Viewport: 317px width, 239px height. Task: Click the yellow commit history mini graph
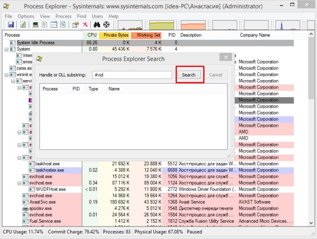[x=161, y=25]
